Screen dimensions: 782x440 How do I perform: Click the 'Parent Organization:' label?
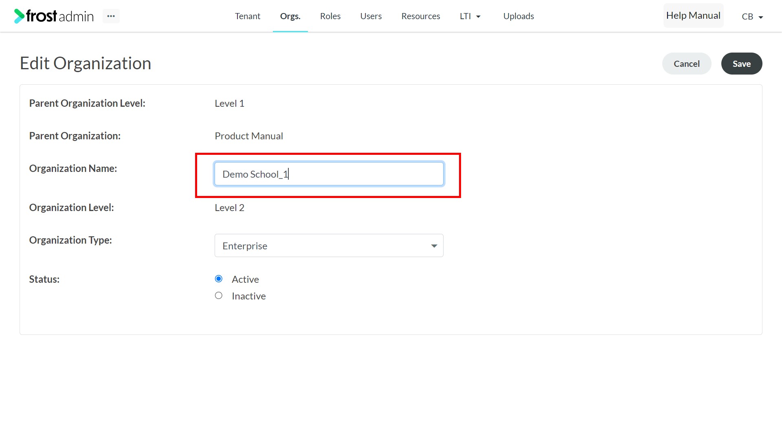click(75, 136)
